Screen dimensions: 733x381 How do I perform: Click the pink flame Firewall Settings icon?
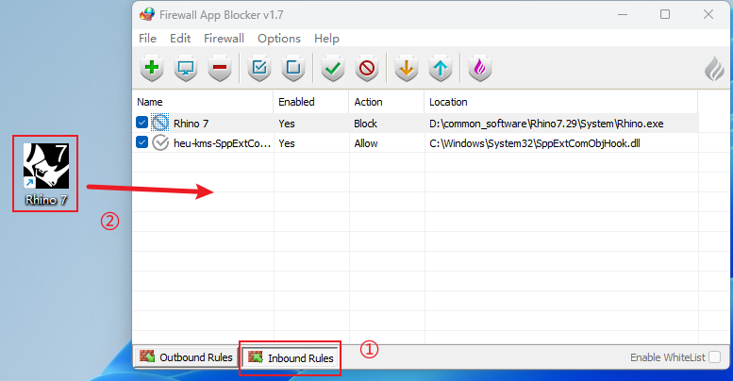point(480,68)
